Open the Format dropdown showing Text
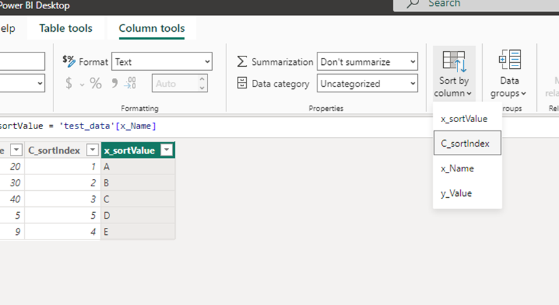This screenshot has height=305, width=559. 162,62
